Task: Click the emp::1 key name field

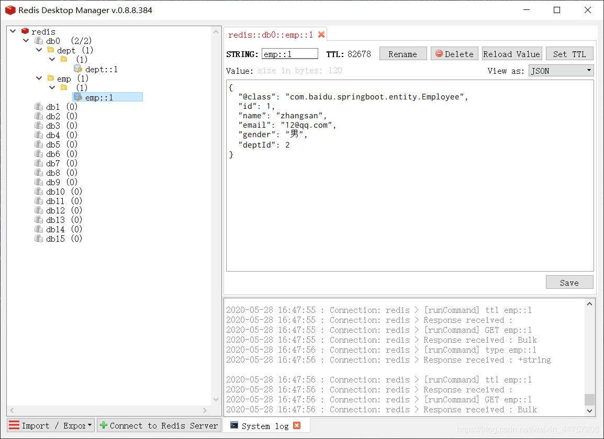Action: click(289, 54)
